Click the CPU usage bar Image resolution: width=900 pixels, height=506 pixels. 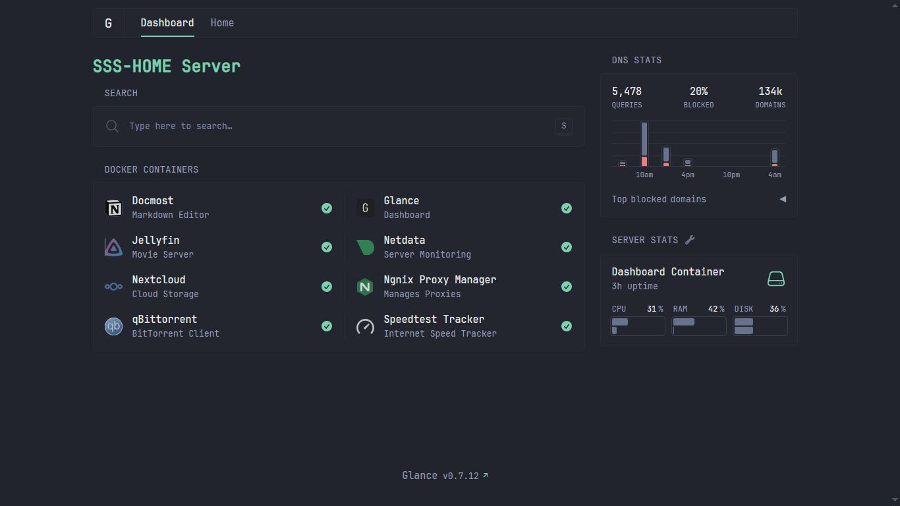[638, 326]
